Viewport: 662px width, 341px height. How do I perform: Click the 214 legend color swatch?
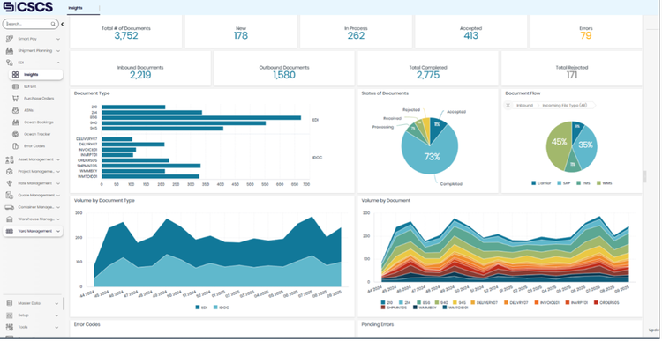[401, 302]
